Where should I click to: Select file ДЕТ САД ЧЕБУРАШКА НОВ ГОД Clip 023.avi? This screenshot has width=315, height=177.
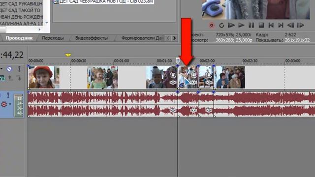tap(103, 1)
